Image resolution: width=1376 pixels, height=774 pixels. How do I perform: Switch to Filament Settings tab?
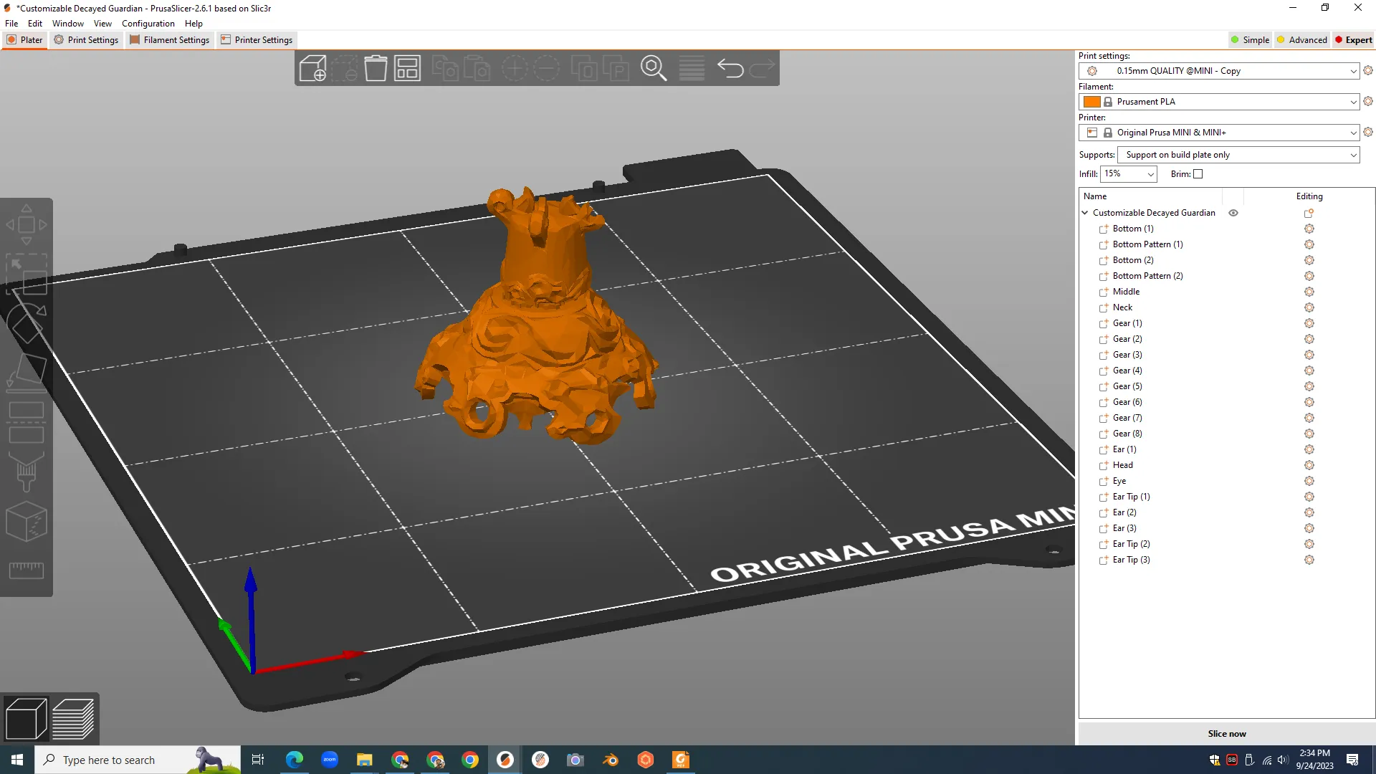click(x=170, y=40)
